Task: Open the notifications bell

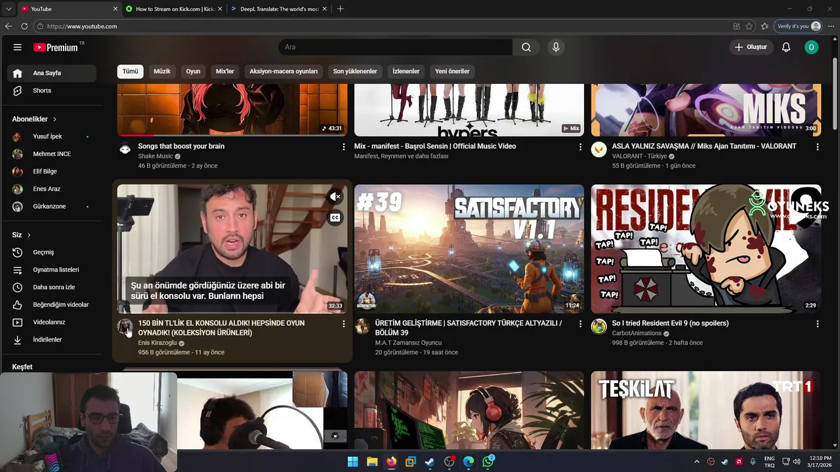Action: click(786, 47)
